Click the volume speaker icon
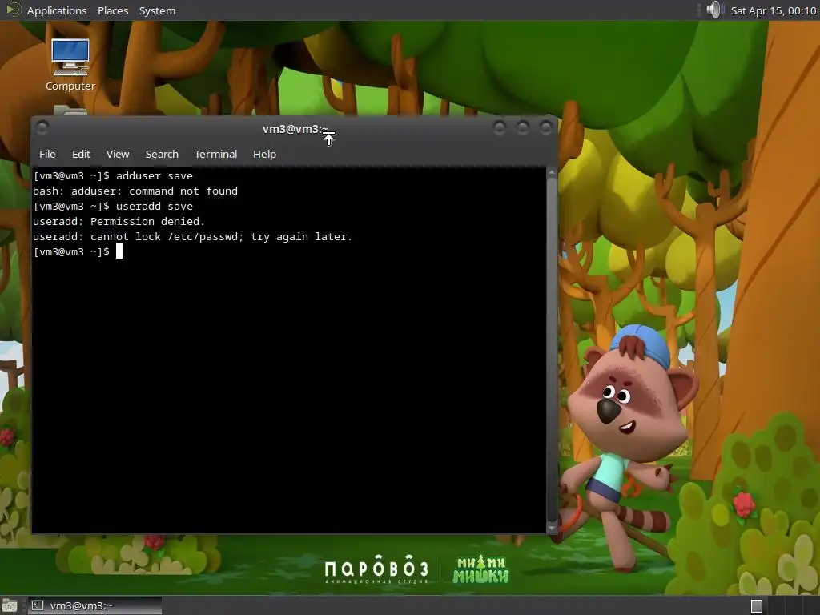Viewport: 820px width, 615px height. 714,10
